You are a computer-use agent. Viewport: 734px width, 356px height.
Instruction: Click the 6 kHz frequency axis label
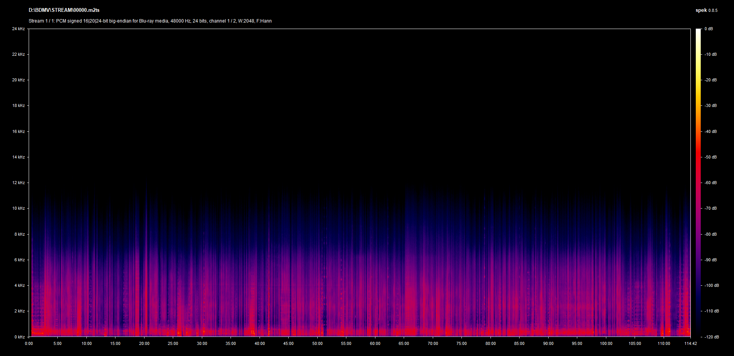pos(19,260)
